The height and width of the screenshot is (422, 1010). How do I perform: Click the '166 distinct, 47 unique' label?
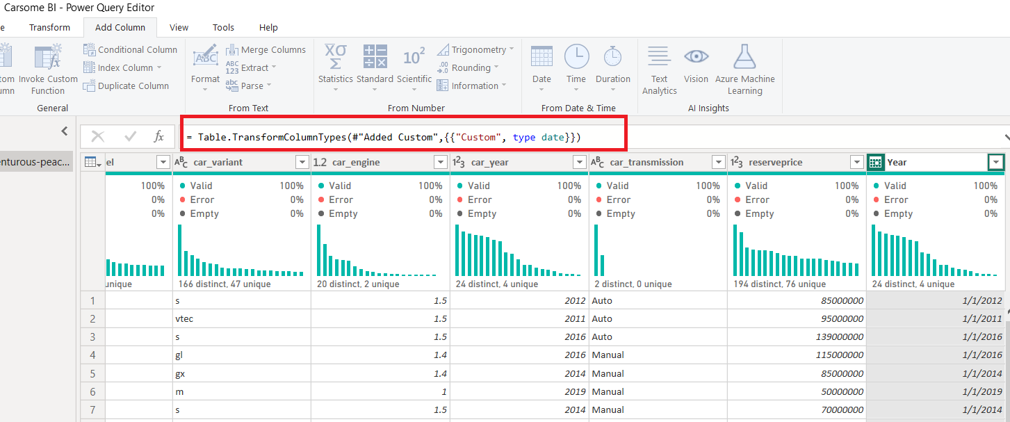pos(225,284)
